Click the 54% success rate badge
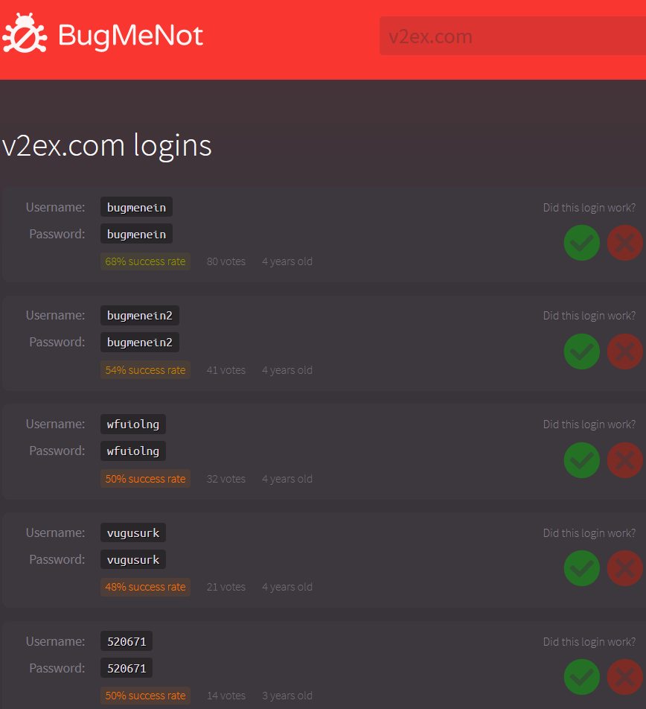The width and height of the screenshot is (646, 709). 145,370
